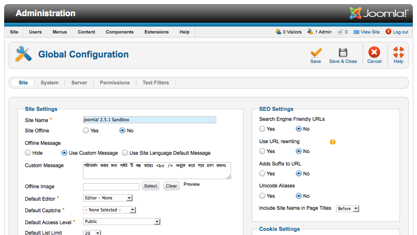
Task: Click the Site Name input field
Action: [x=149, y=120]
